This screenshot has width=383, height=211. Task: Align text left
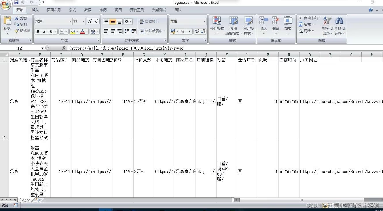106,31
